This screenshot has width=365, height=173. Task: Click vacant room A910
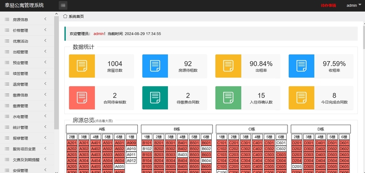(x=131, y=148)
